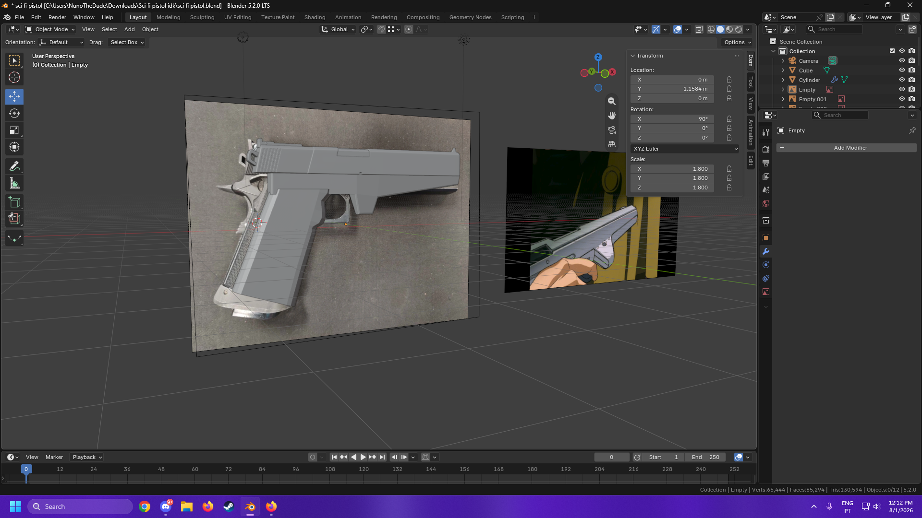Switch perspective/orthographic grid icon
This screenshot has width=922, height=518.
click(x=612, y=144)
